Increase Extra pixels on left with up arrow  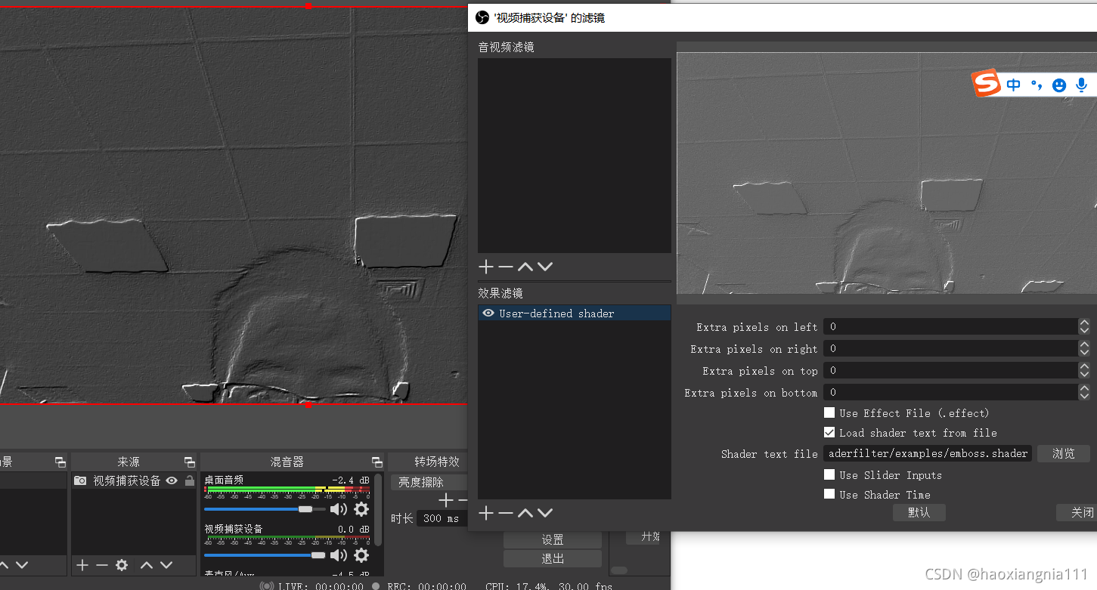(1084, 323)
